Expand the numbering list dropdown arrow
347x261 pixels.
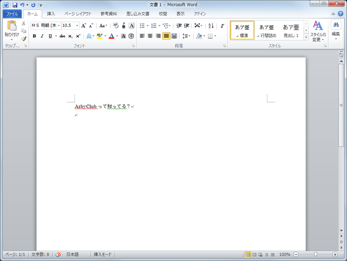[x=159, y=25]
